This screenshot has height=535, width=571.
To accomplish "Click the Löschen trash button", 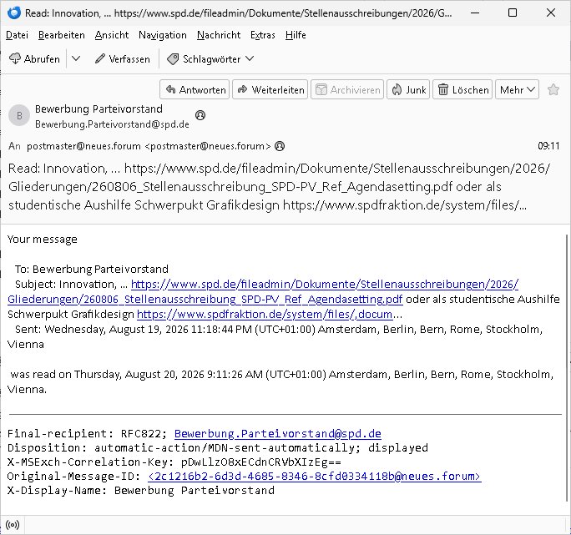I will 462,89.
